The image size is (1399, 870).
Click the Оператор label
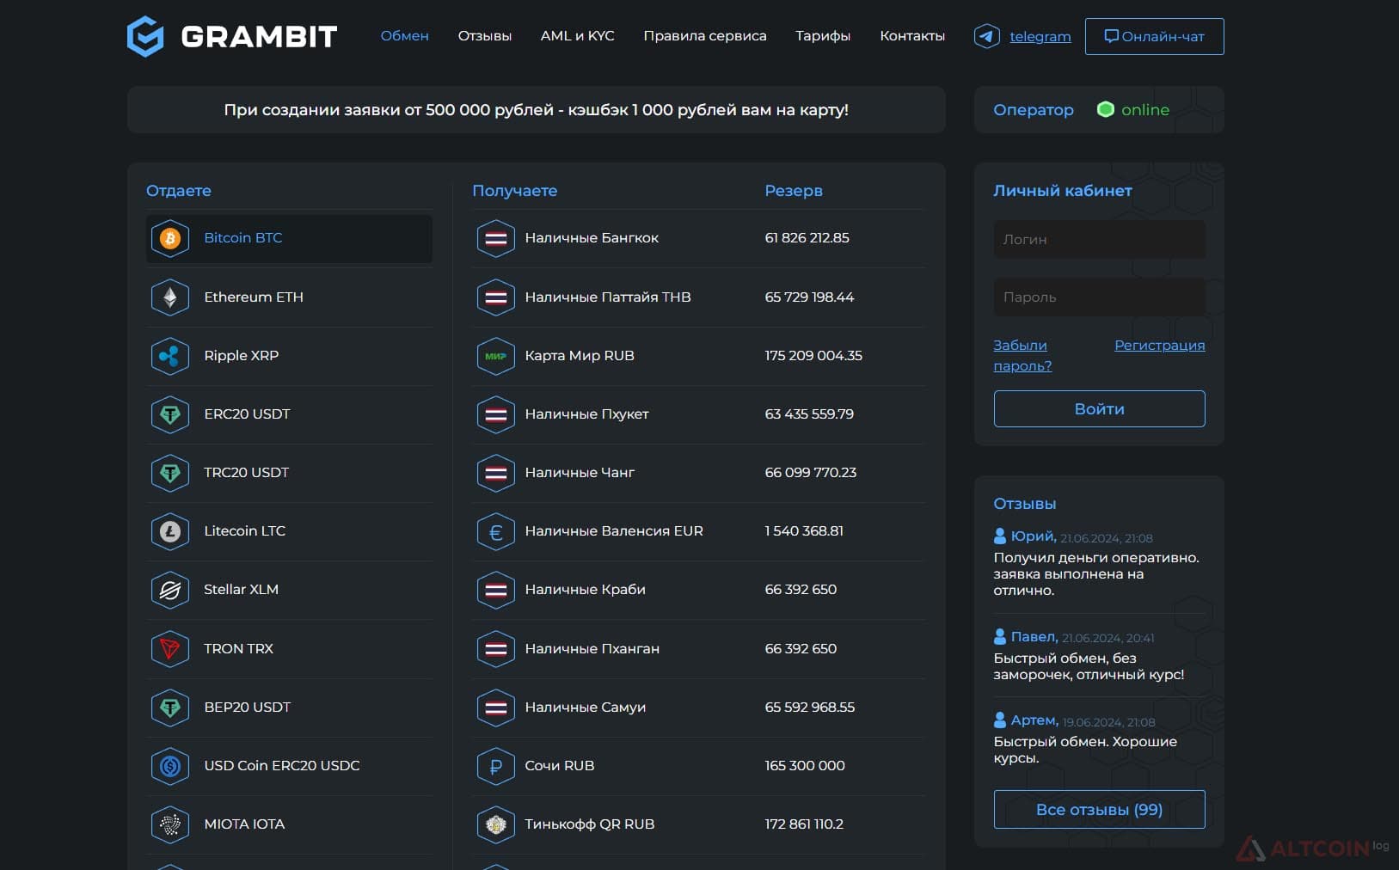click(x=1034, y=109)
